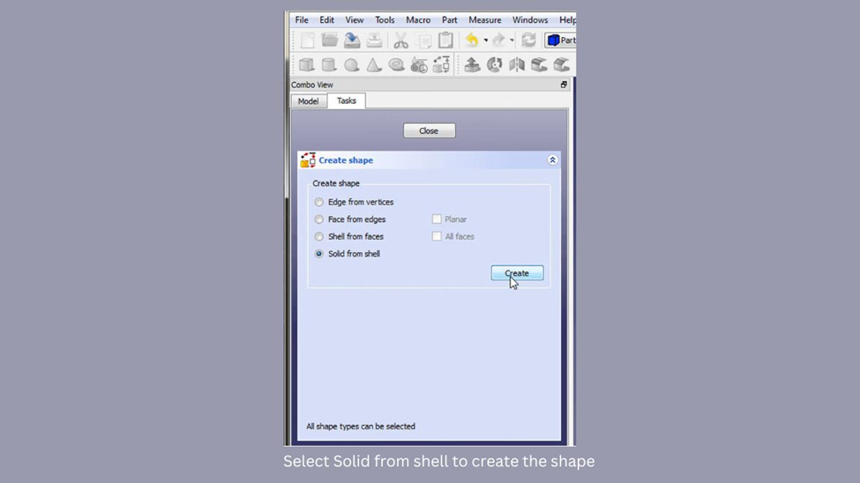Tick the Planar checkbox
Screen dimensions: 860x483
[437, 219]
